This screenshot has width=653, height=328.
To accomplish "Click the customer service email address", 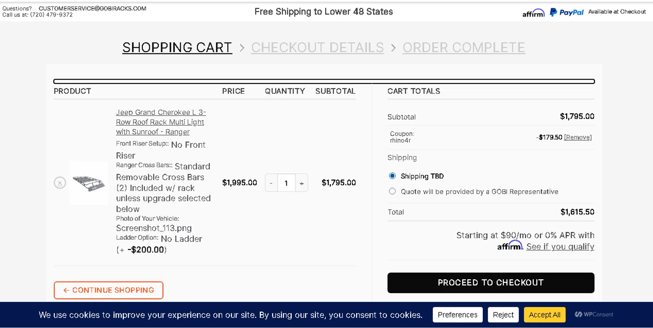I will 92,8.
